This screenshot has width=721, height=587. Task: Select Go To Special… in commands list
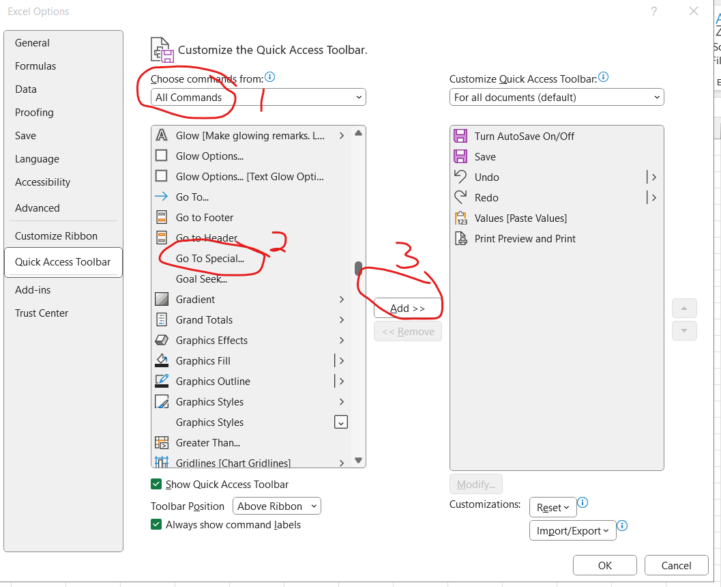[250, 258]
